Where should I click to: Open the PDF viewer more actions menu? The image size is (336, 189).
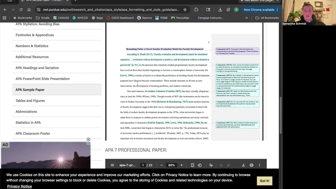(x=260, y=165)
